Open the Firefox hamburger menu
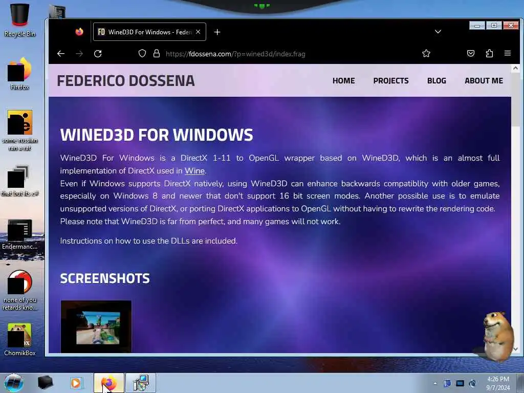Screen dimensions: 524x393 (x=507, y=53)
